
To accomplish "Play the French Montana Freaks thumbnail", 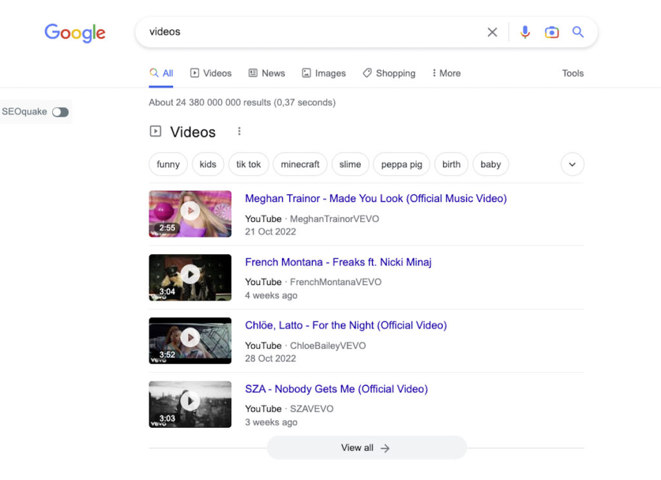I will click(x=190, y=277).
